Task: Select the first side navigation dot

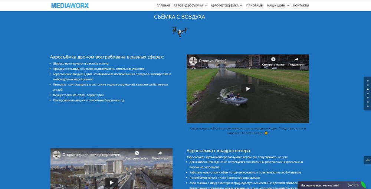Action: coord(368,81)
